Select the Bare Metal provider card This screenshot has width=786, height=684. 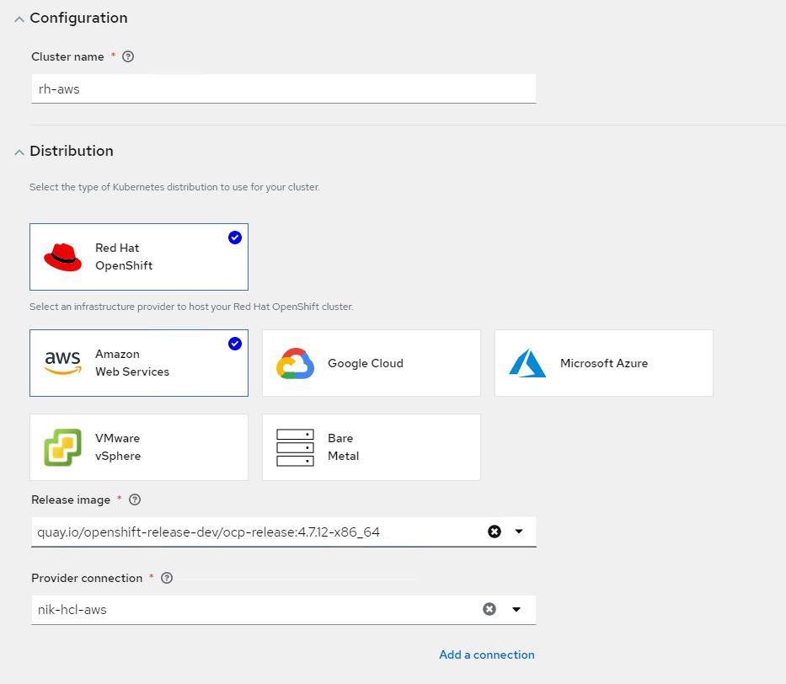(371, 447)
